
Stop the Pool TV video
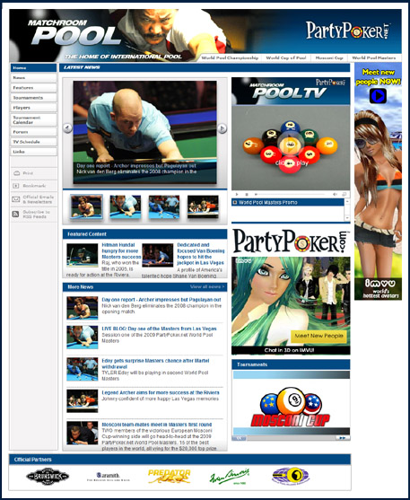click(x=247, y=194)
